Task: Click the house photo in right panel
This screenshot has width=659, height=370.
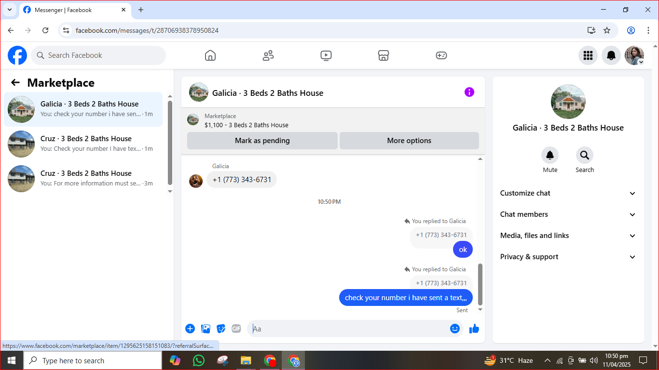Action: click(568, 102)
